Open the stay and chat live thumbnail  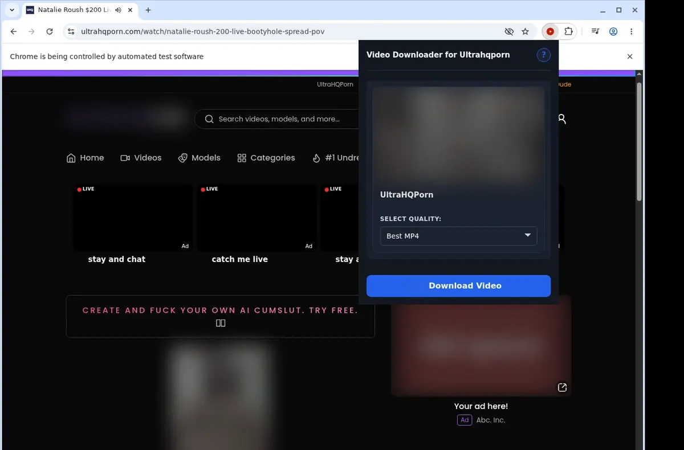(x=133, y=218)
